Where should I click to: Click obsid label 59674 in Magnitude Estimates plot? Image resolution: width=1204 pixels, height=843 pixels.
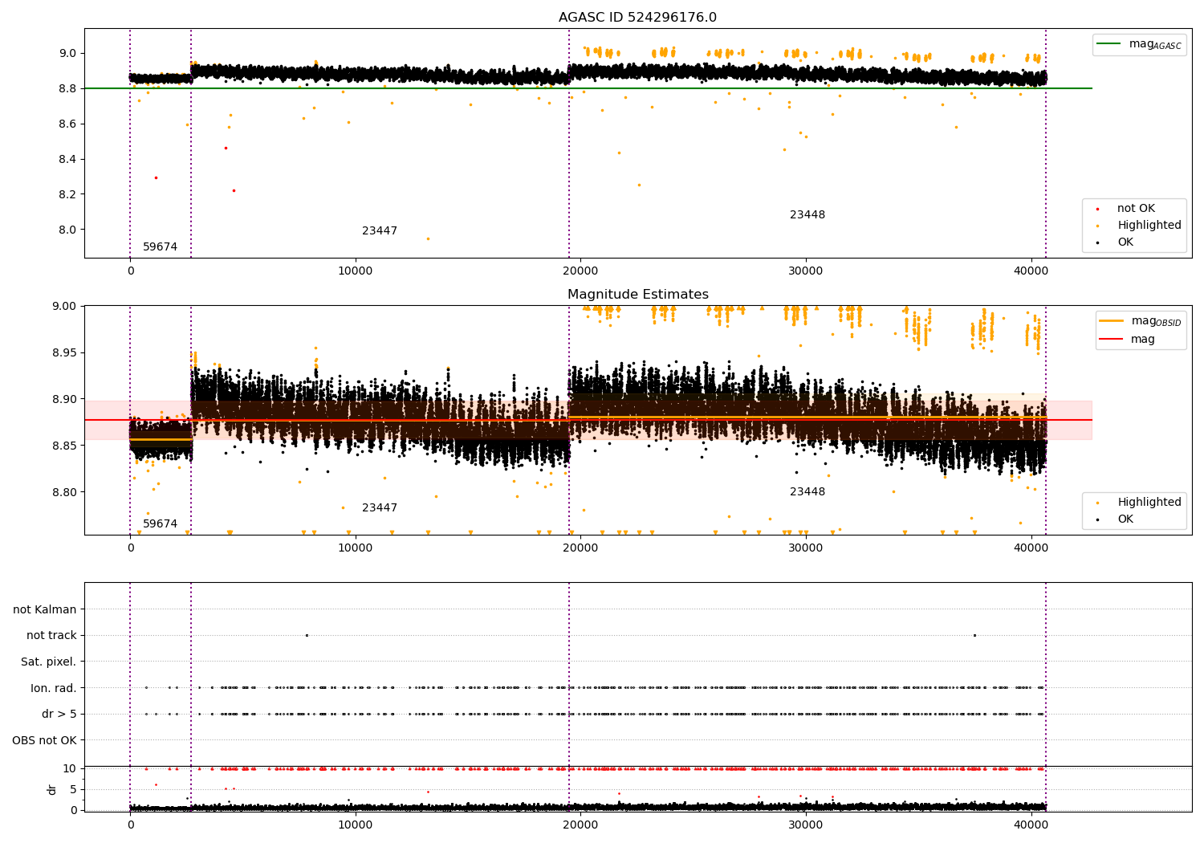pyautogui.click(x=161, y=524)
